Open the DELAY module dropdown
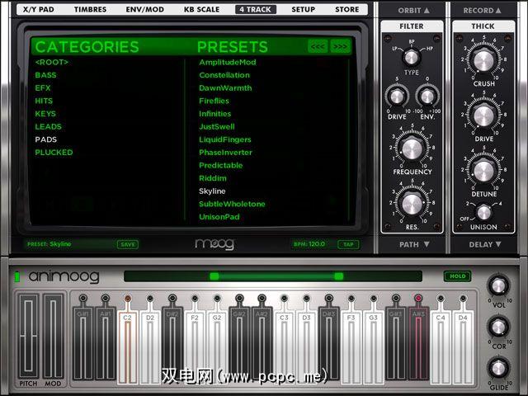The image size is (528, 396). click(x=484, y=244)
